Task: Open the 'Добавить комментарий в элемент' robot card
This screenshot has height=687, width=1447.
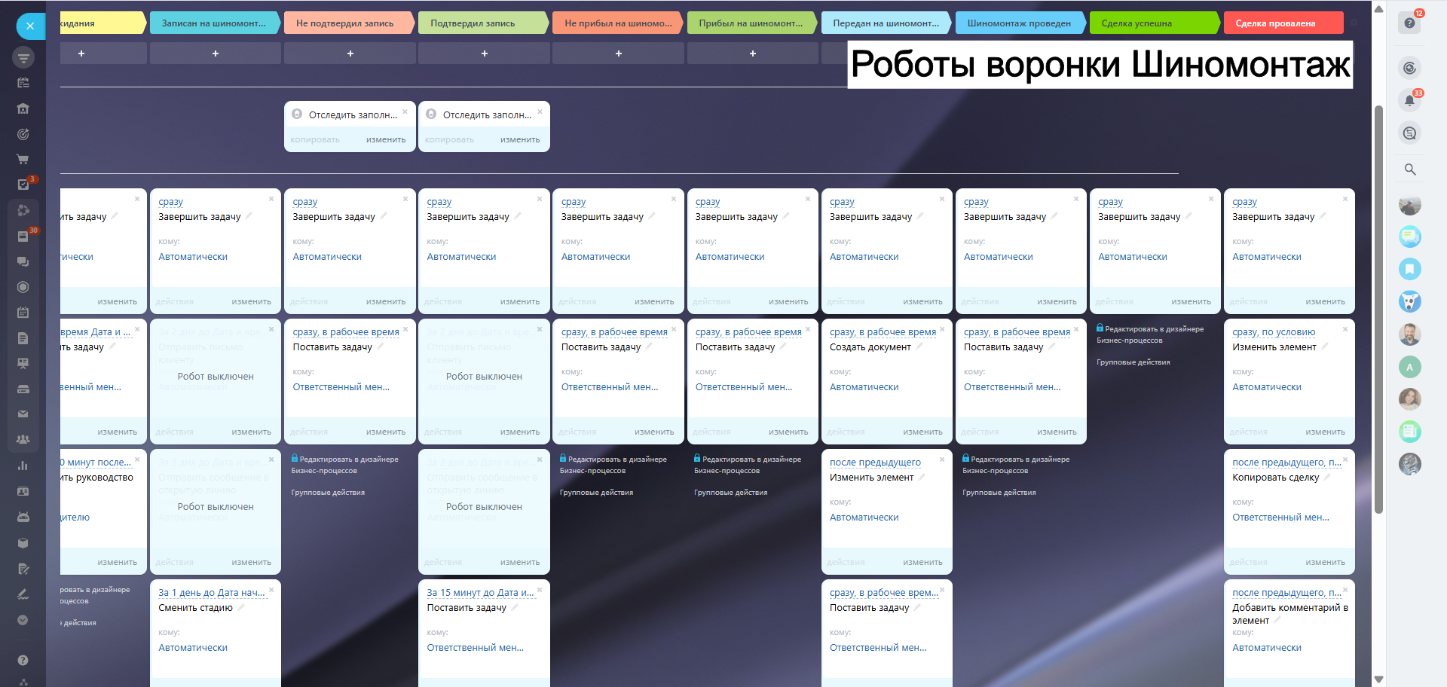Action: tap(1289, 632)
